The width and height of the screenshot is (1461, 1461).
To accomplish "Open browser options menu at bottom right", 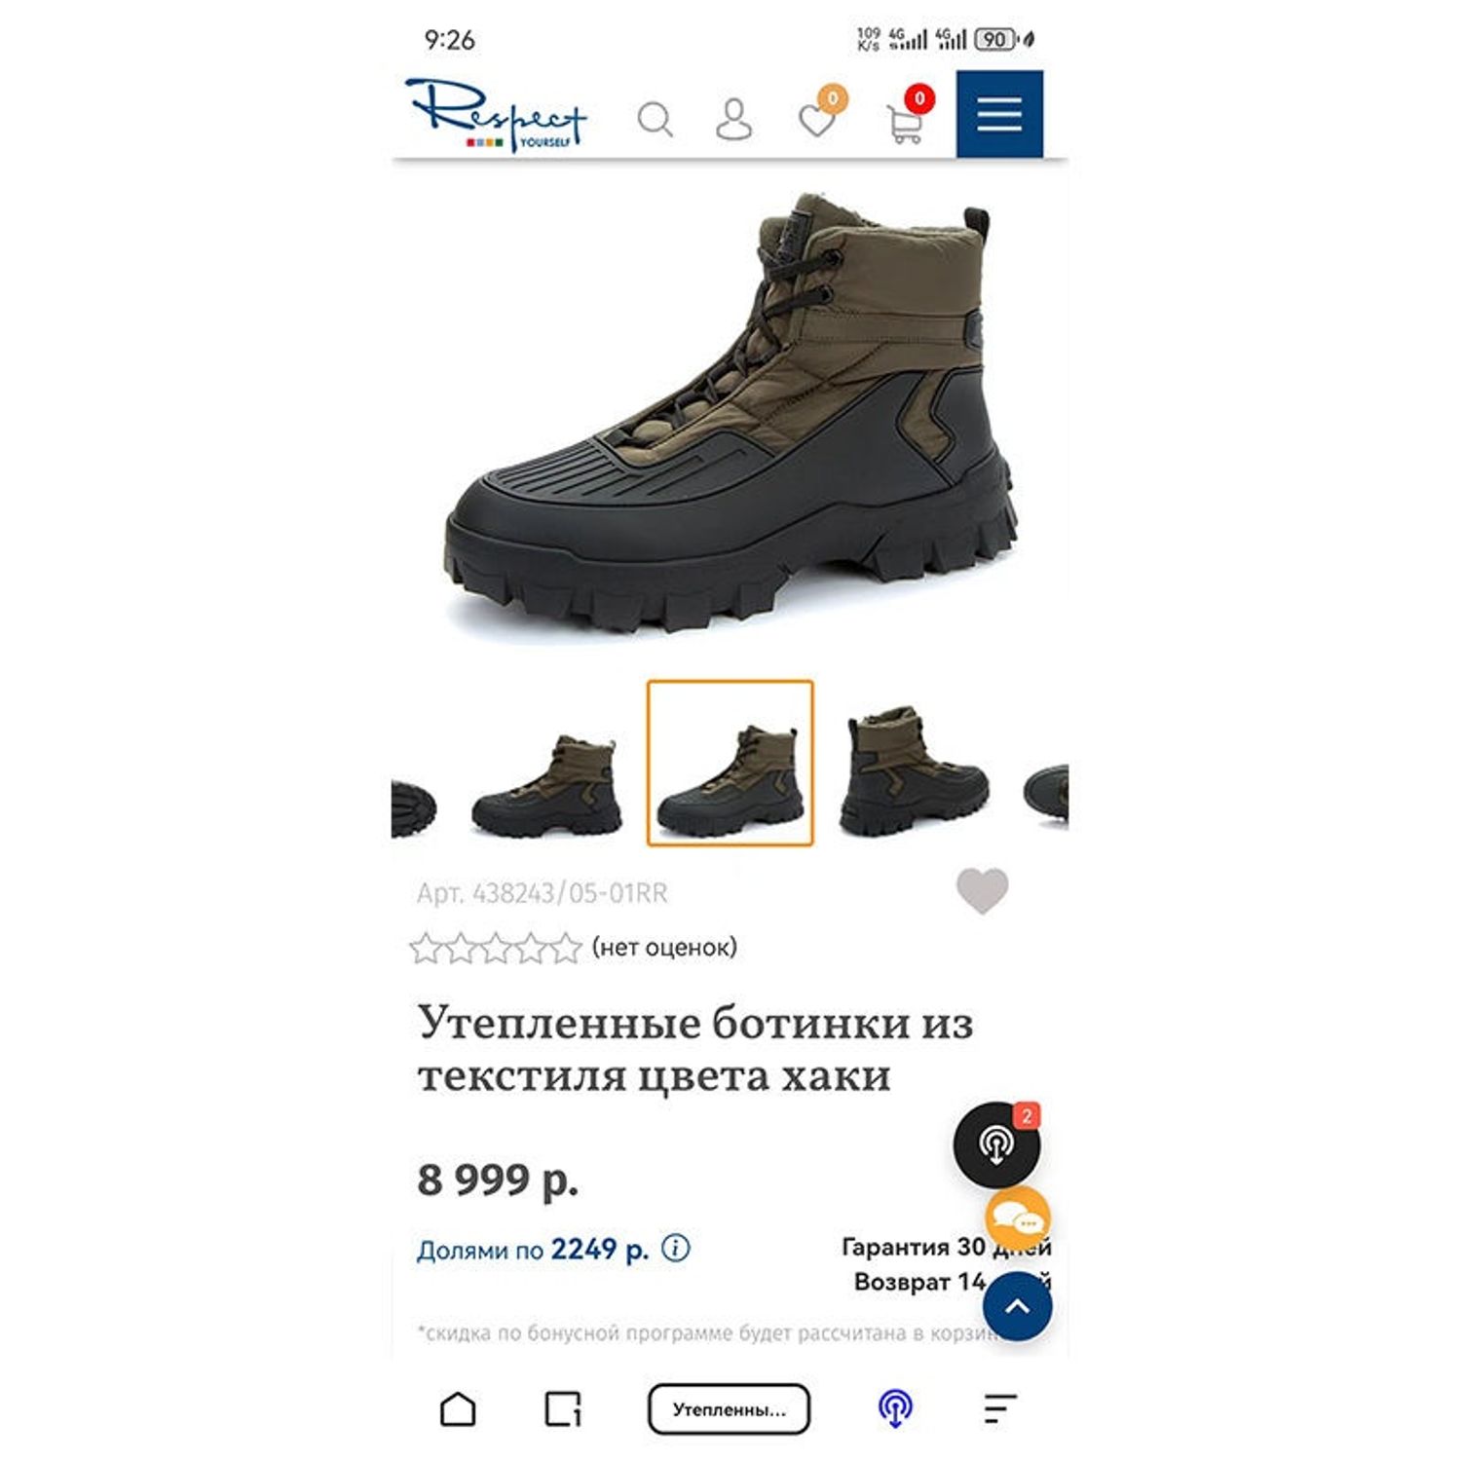I will (1000, 1409).
